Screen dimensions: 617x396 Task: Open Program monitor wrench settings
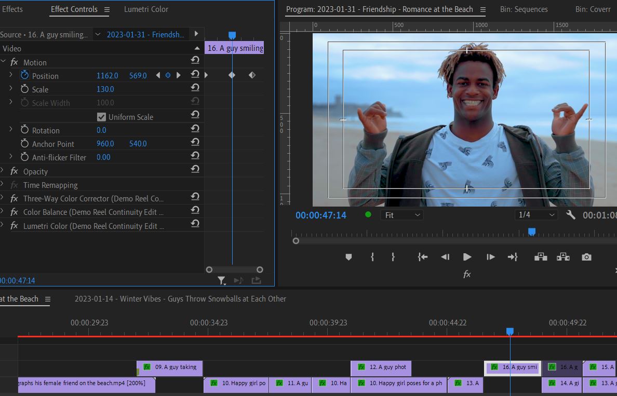pyautogui.click(x=571, y=215)
